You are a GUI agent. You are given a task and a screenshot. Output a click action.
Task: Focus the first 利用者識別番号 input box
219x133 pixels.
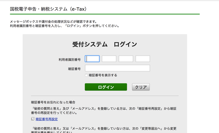point(92,59)
